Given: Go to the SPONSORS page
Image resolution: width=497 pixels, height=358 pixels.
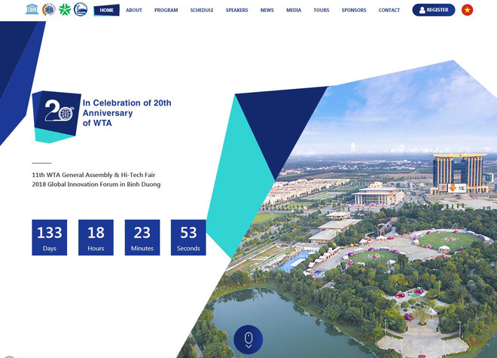Looking at the screenshot, I should point(354,11).
